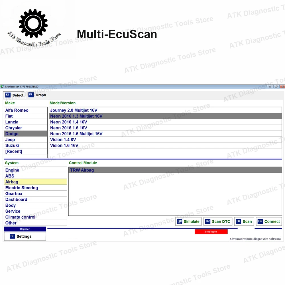Open Settings
Image resolution: width=285 pixels, height=285 pixels.
[25, 236]
